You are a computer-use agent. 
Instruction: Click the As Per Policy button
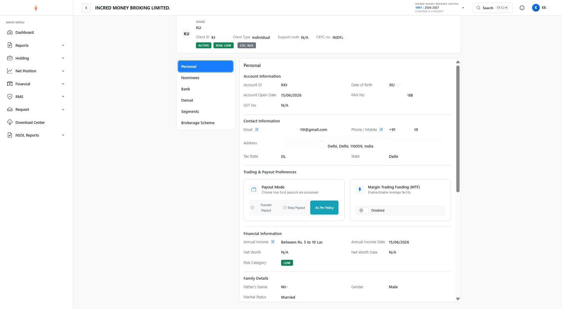(324, 208)
